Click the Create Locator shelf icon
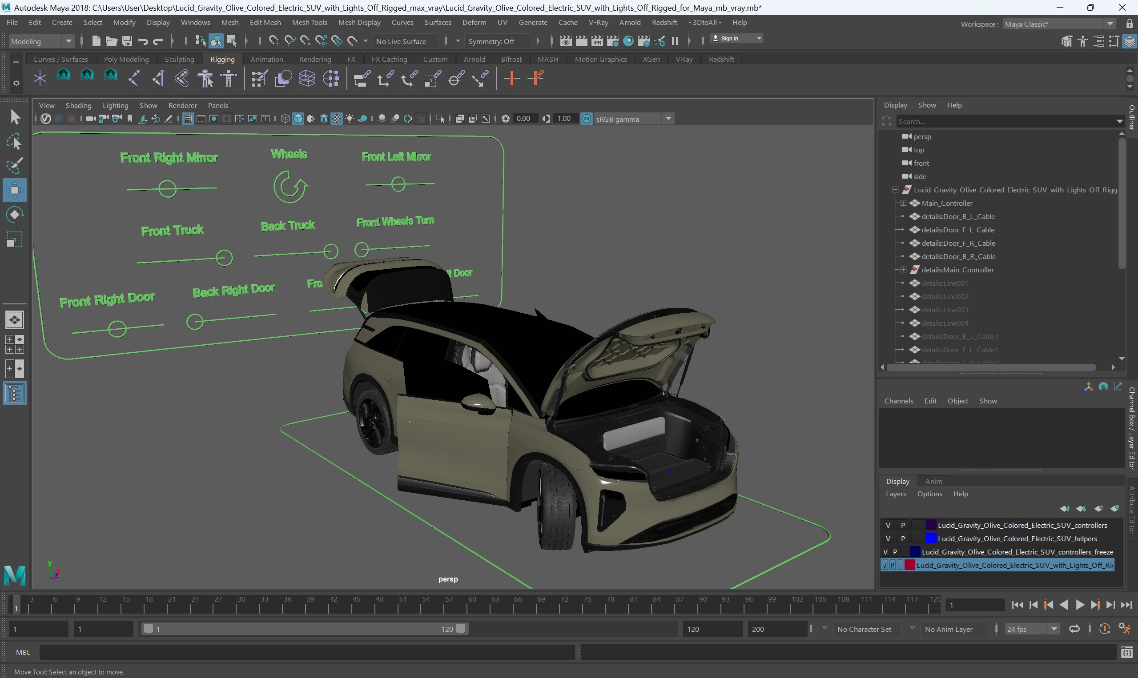The width and height of the screenshot is (1138, 678). 40,78
